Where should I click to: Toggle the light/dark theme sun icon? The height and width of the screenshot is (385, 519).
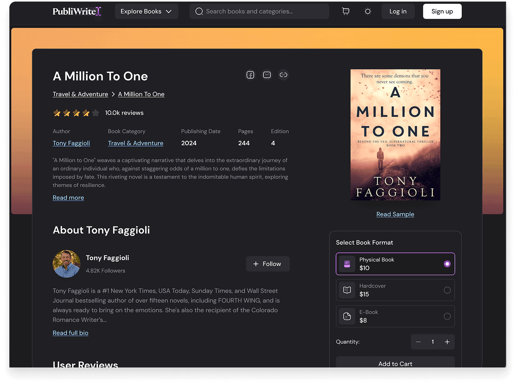[x=368, y=11]
